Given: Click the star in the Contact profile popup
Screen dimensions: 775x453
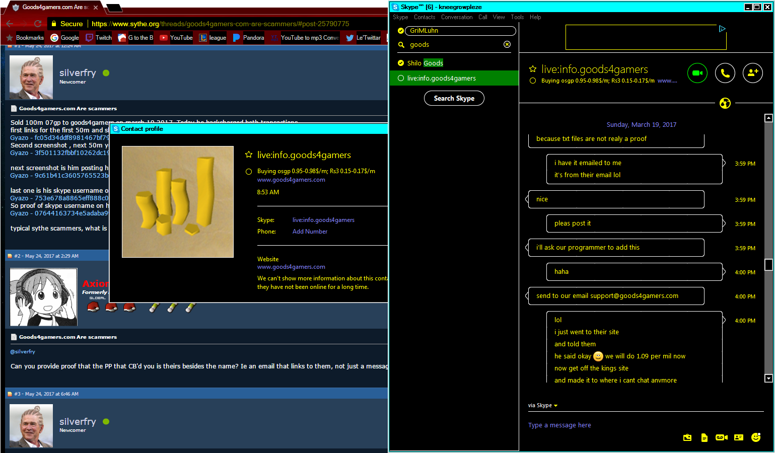Looking at the screenshot, I should tap(249, 155).
